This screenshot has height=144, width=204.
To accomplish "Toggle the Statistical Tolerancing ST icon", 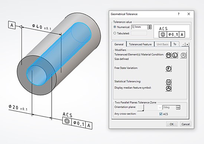I will (x=169, y=82).
